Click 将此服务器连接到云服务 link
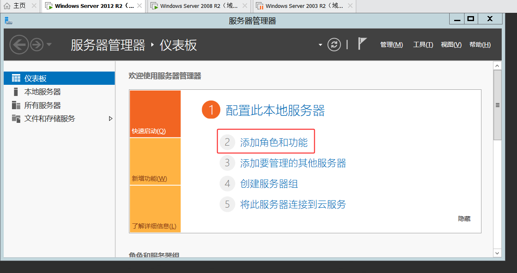 pos(293,204)
